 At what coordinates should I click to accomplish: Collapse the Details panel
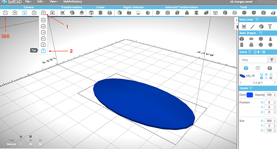point(251,88)
